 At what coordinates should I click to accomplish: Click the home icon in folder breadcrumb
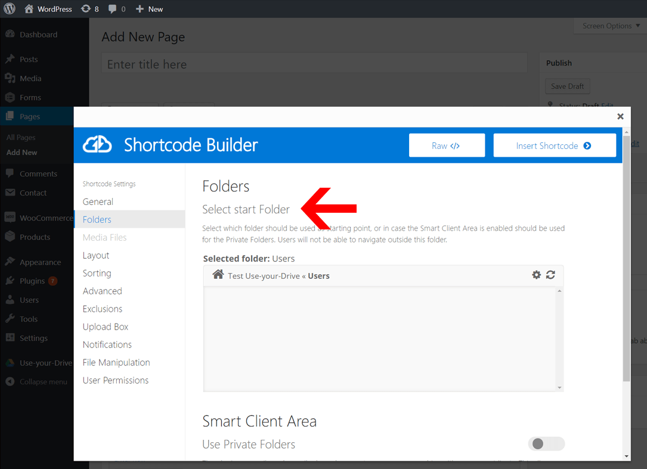click(218, 274)
